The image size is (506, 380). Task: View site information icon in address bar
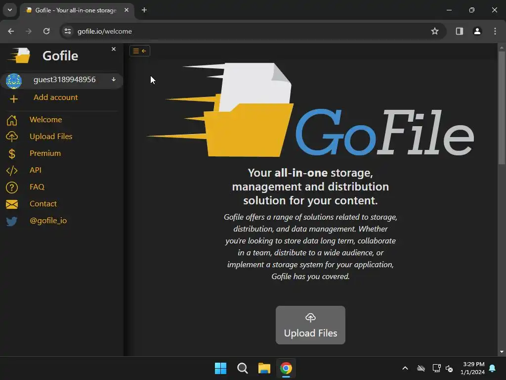click(68, 31)
